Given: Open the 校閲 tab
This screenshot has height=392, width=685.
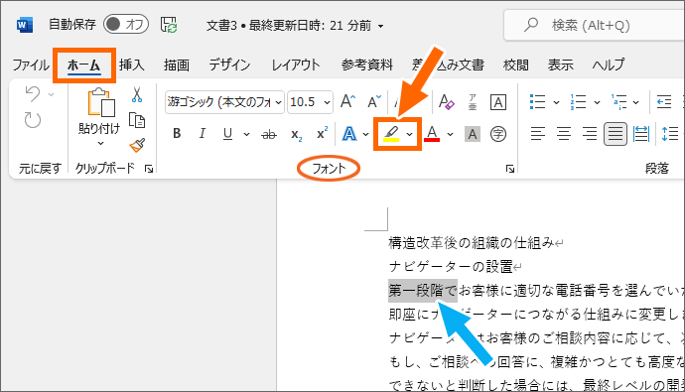Looking at the screenshot, I should click(516, 65).
